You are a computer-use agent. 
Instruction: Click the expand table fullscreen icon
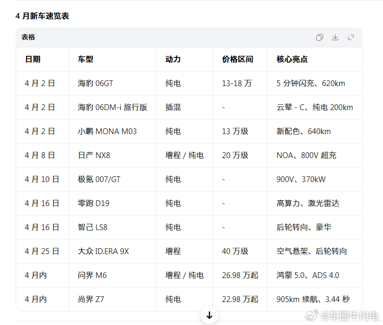pos(351,38)
